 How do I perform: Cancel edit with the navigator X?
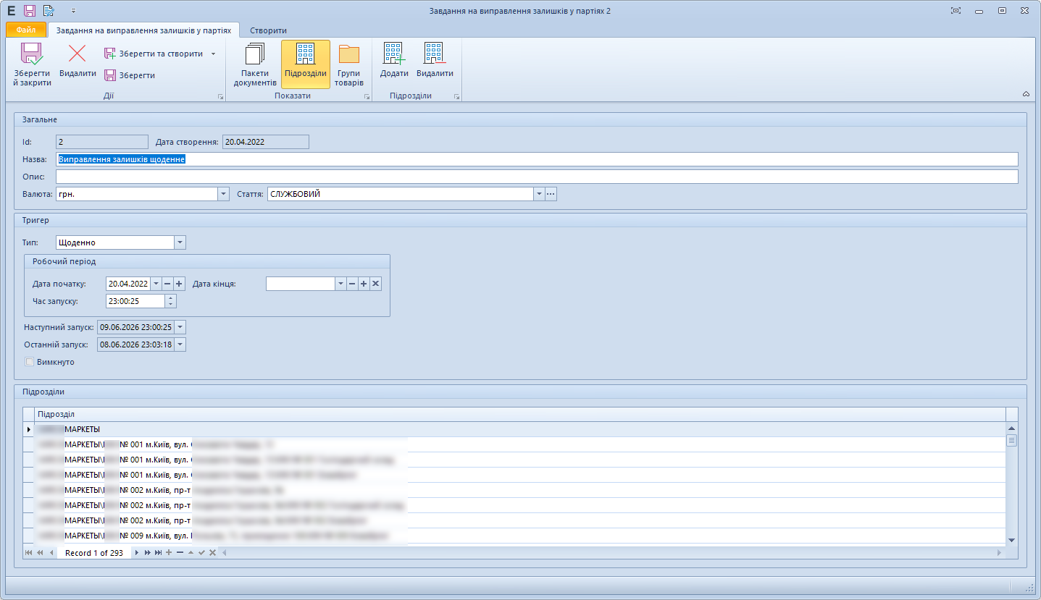pos(212,553)
